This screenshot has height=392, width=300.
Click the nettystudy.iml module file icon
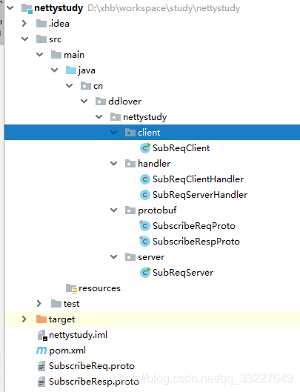42,335
